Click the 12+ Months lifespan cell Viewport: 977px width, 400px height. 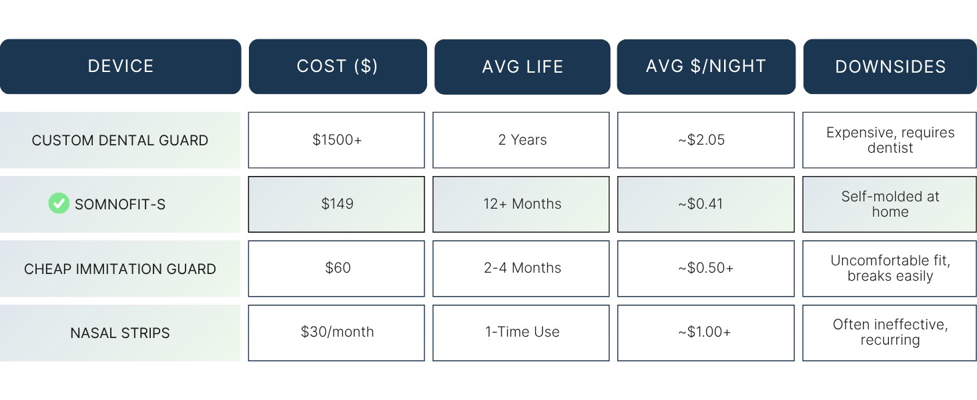pyautogui.click(x=521, y=204)
